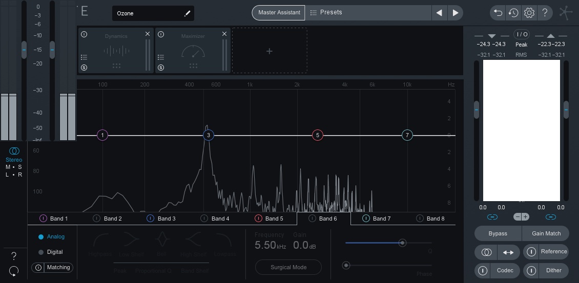This screenshot has height=283, width=579.
Task: Click the sum to mono circles icon
Action: [x=486, y=252]
